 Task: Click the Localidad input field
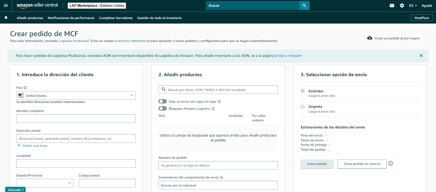tap(76, 163)
